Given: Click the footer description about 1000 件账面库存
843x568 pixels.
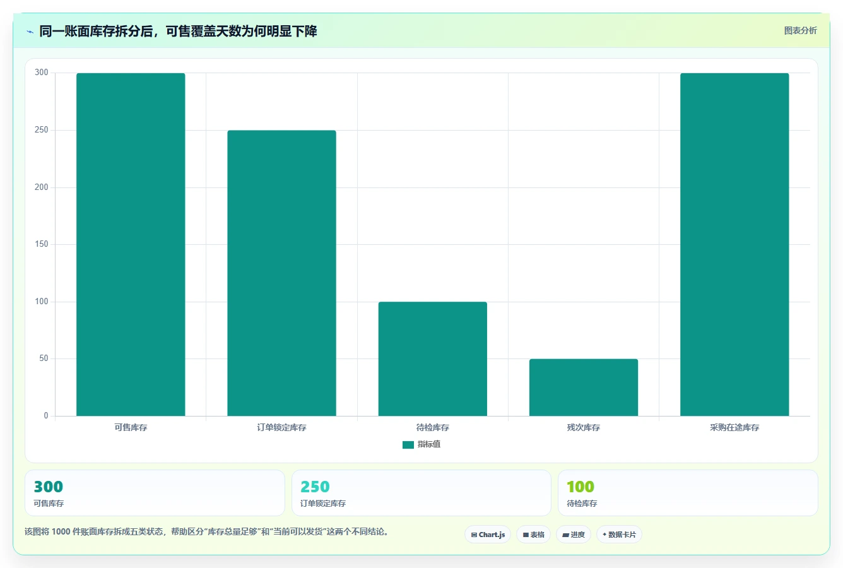Looking at the screenshot, I should pos(208,531).
